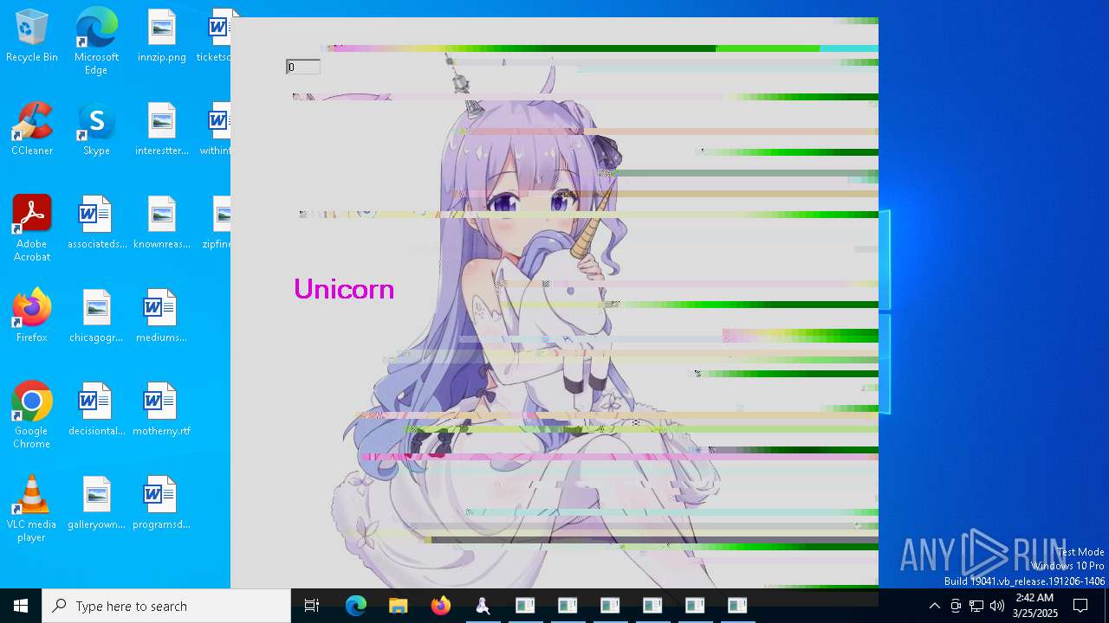The image size is (1109, 623).
Task: Open network settings tray icon
Action: (x=976, y=606)
